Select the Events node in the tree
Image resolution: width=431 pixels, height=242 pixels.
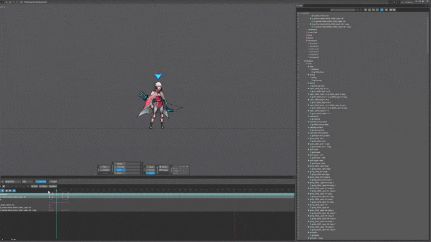[310, 38]
